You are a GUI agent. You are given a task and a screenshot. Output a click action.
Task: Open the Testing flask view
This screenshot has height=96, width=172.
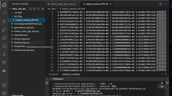click(x=4, y=54)
